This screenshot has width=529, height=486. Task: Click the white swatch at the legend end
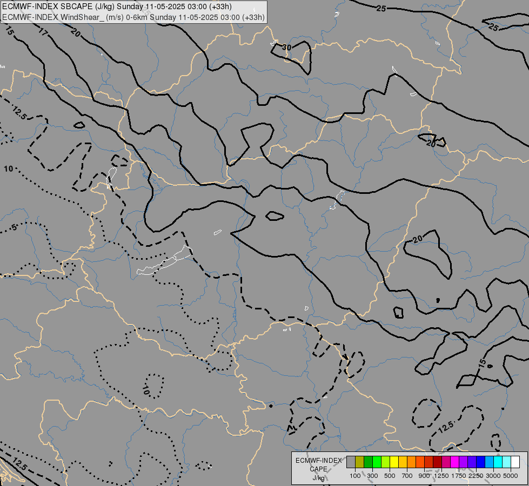click(515, 462)
